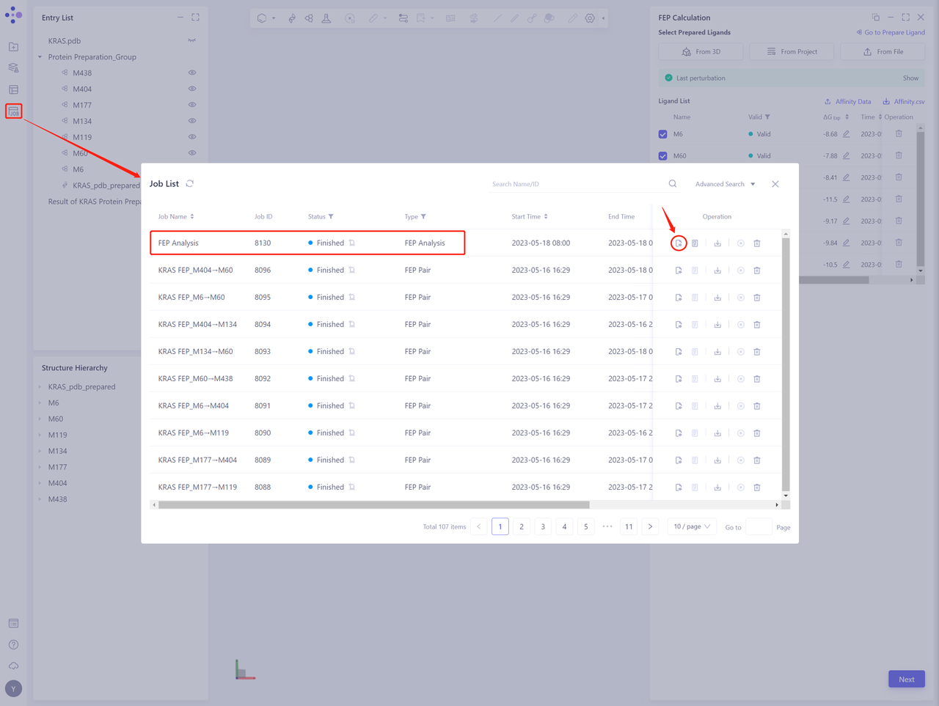Delete the KRAS FEP_M6→M60 job
Screen dimensions: 939x706
coord(756,297)
